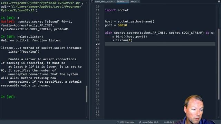Close the Client.py tab

click(138, 1)
